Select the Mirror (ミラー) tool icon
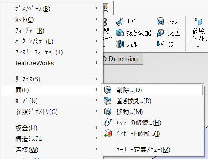This screenshot has height=159, width=208. click(161, 44)
